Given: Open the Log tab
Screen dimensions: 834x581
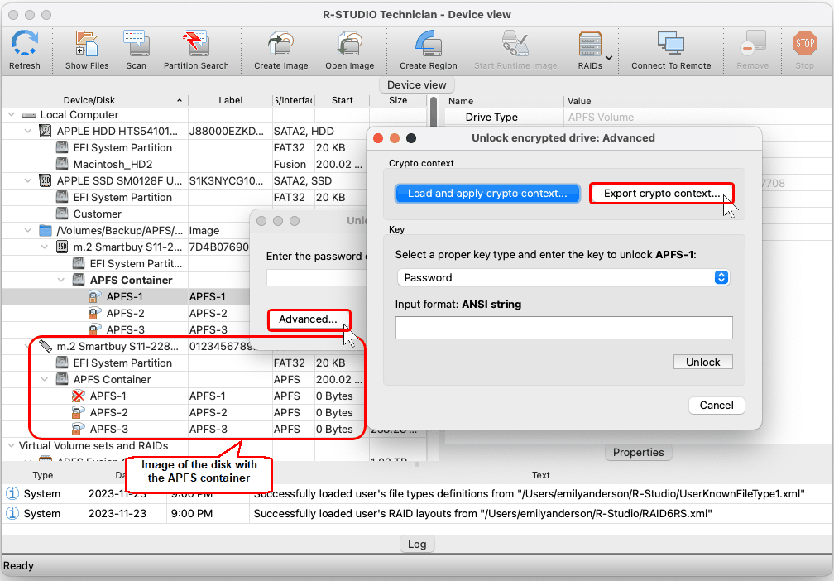Looking at the screenshot, I should (417, 545).
